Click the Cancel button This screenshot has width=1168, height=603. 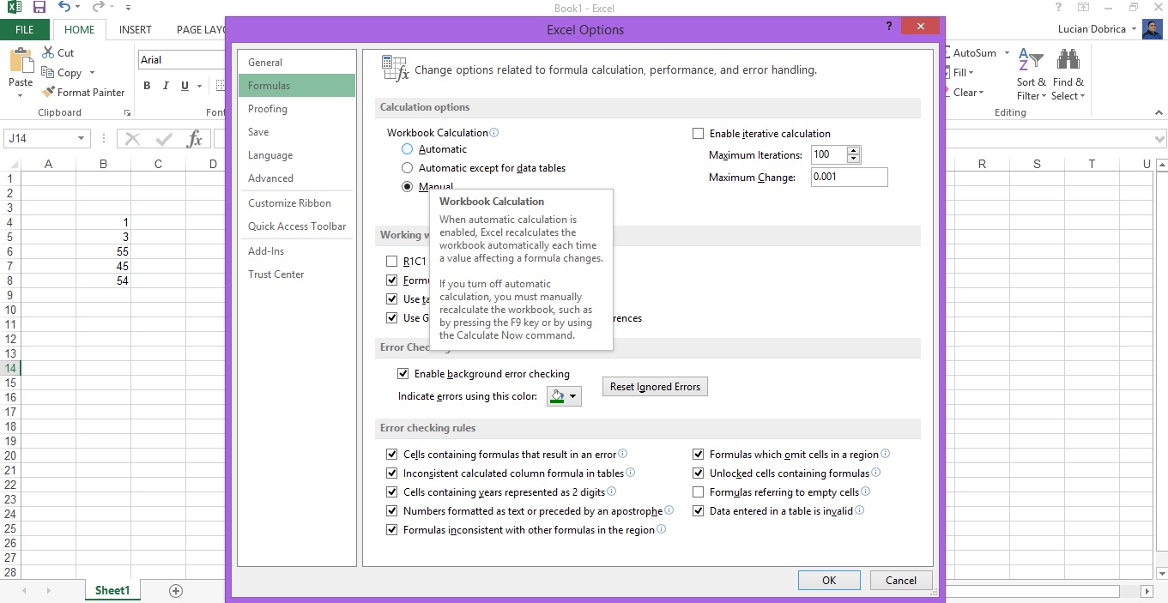pos(901,581)
